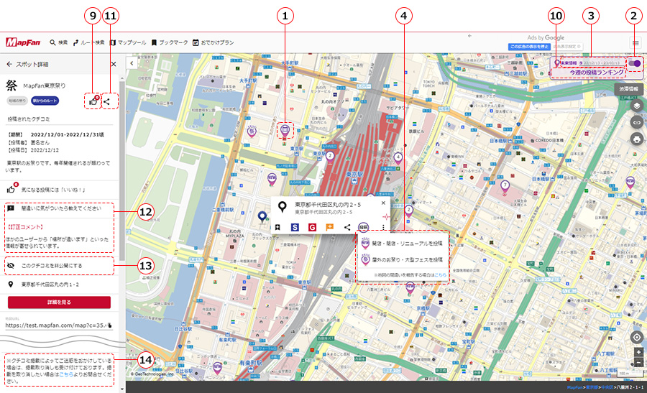The height and width of the screenshot is (393, 647).
Task: Click the thumbs-up icon beside MapFan東京祭り title
Action: tap(93, 101)
